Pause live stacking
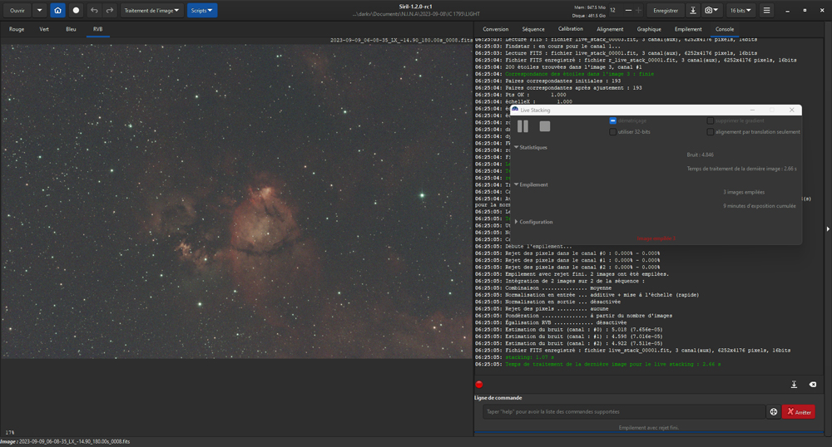The width and height of the screenshot is (832, 447). tap(522, 126)
